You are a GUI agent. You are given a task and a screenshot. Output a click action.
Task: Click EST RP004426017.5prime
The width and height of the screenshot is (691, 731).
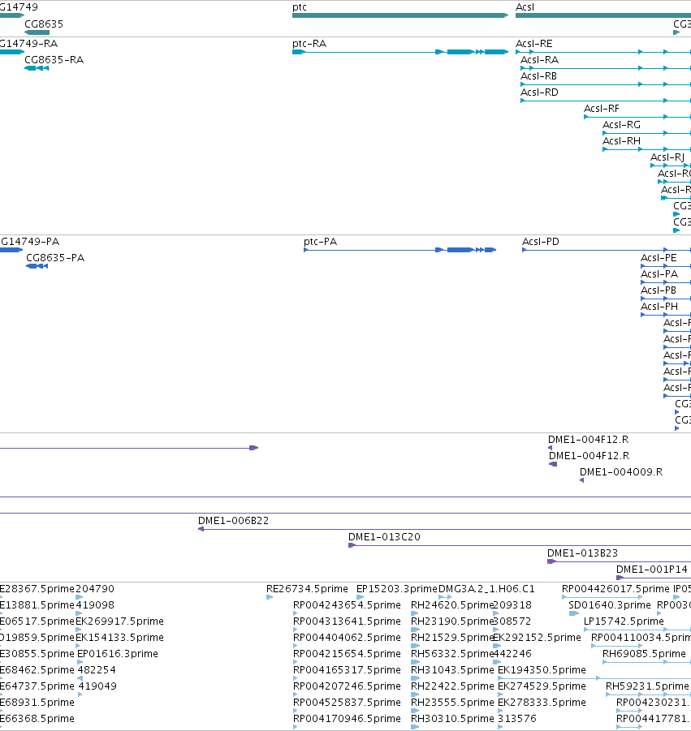615,589
